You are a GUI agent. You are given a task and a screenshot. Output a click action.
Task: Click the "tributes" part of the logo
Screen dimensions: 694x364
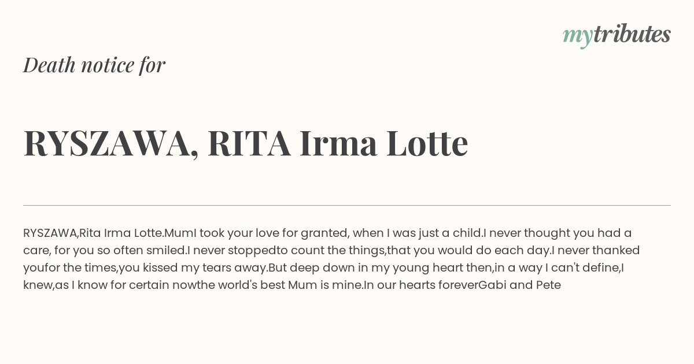632,35
